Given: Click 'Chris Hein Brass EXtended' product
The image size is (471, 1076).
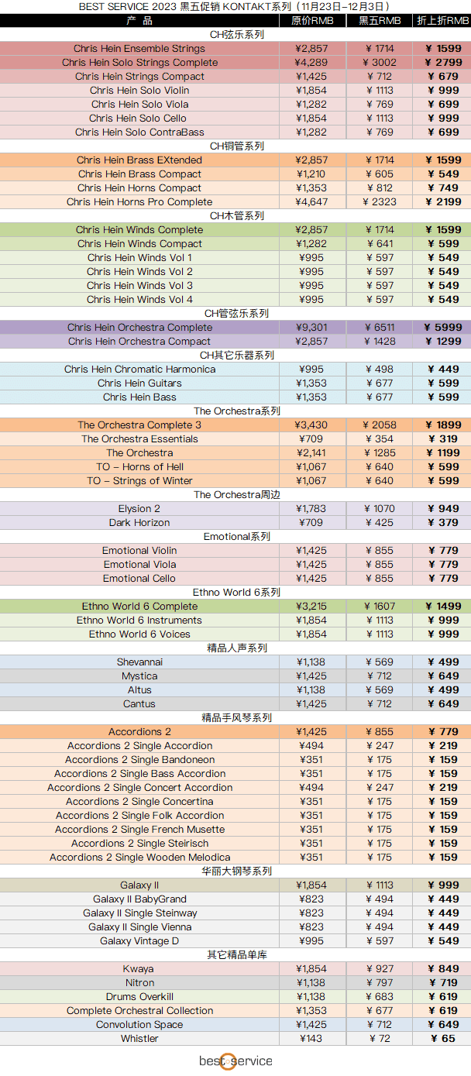Looking at the screenshot, I should pos(139,160).
